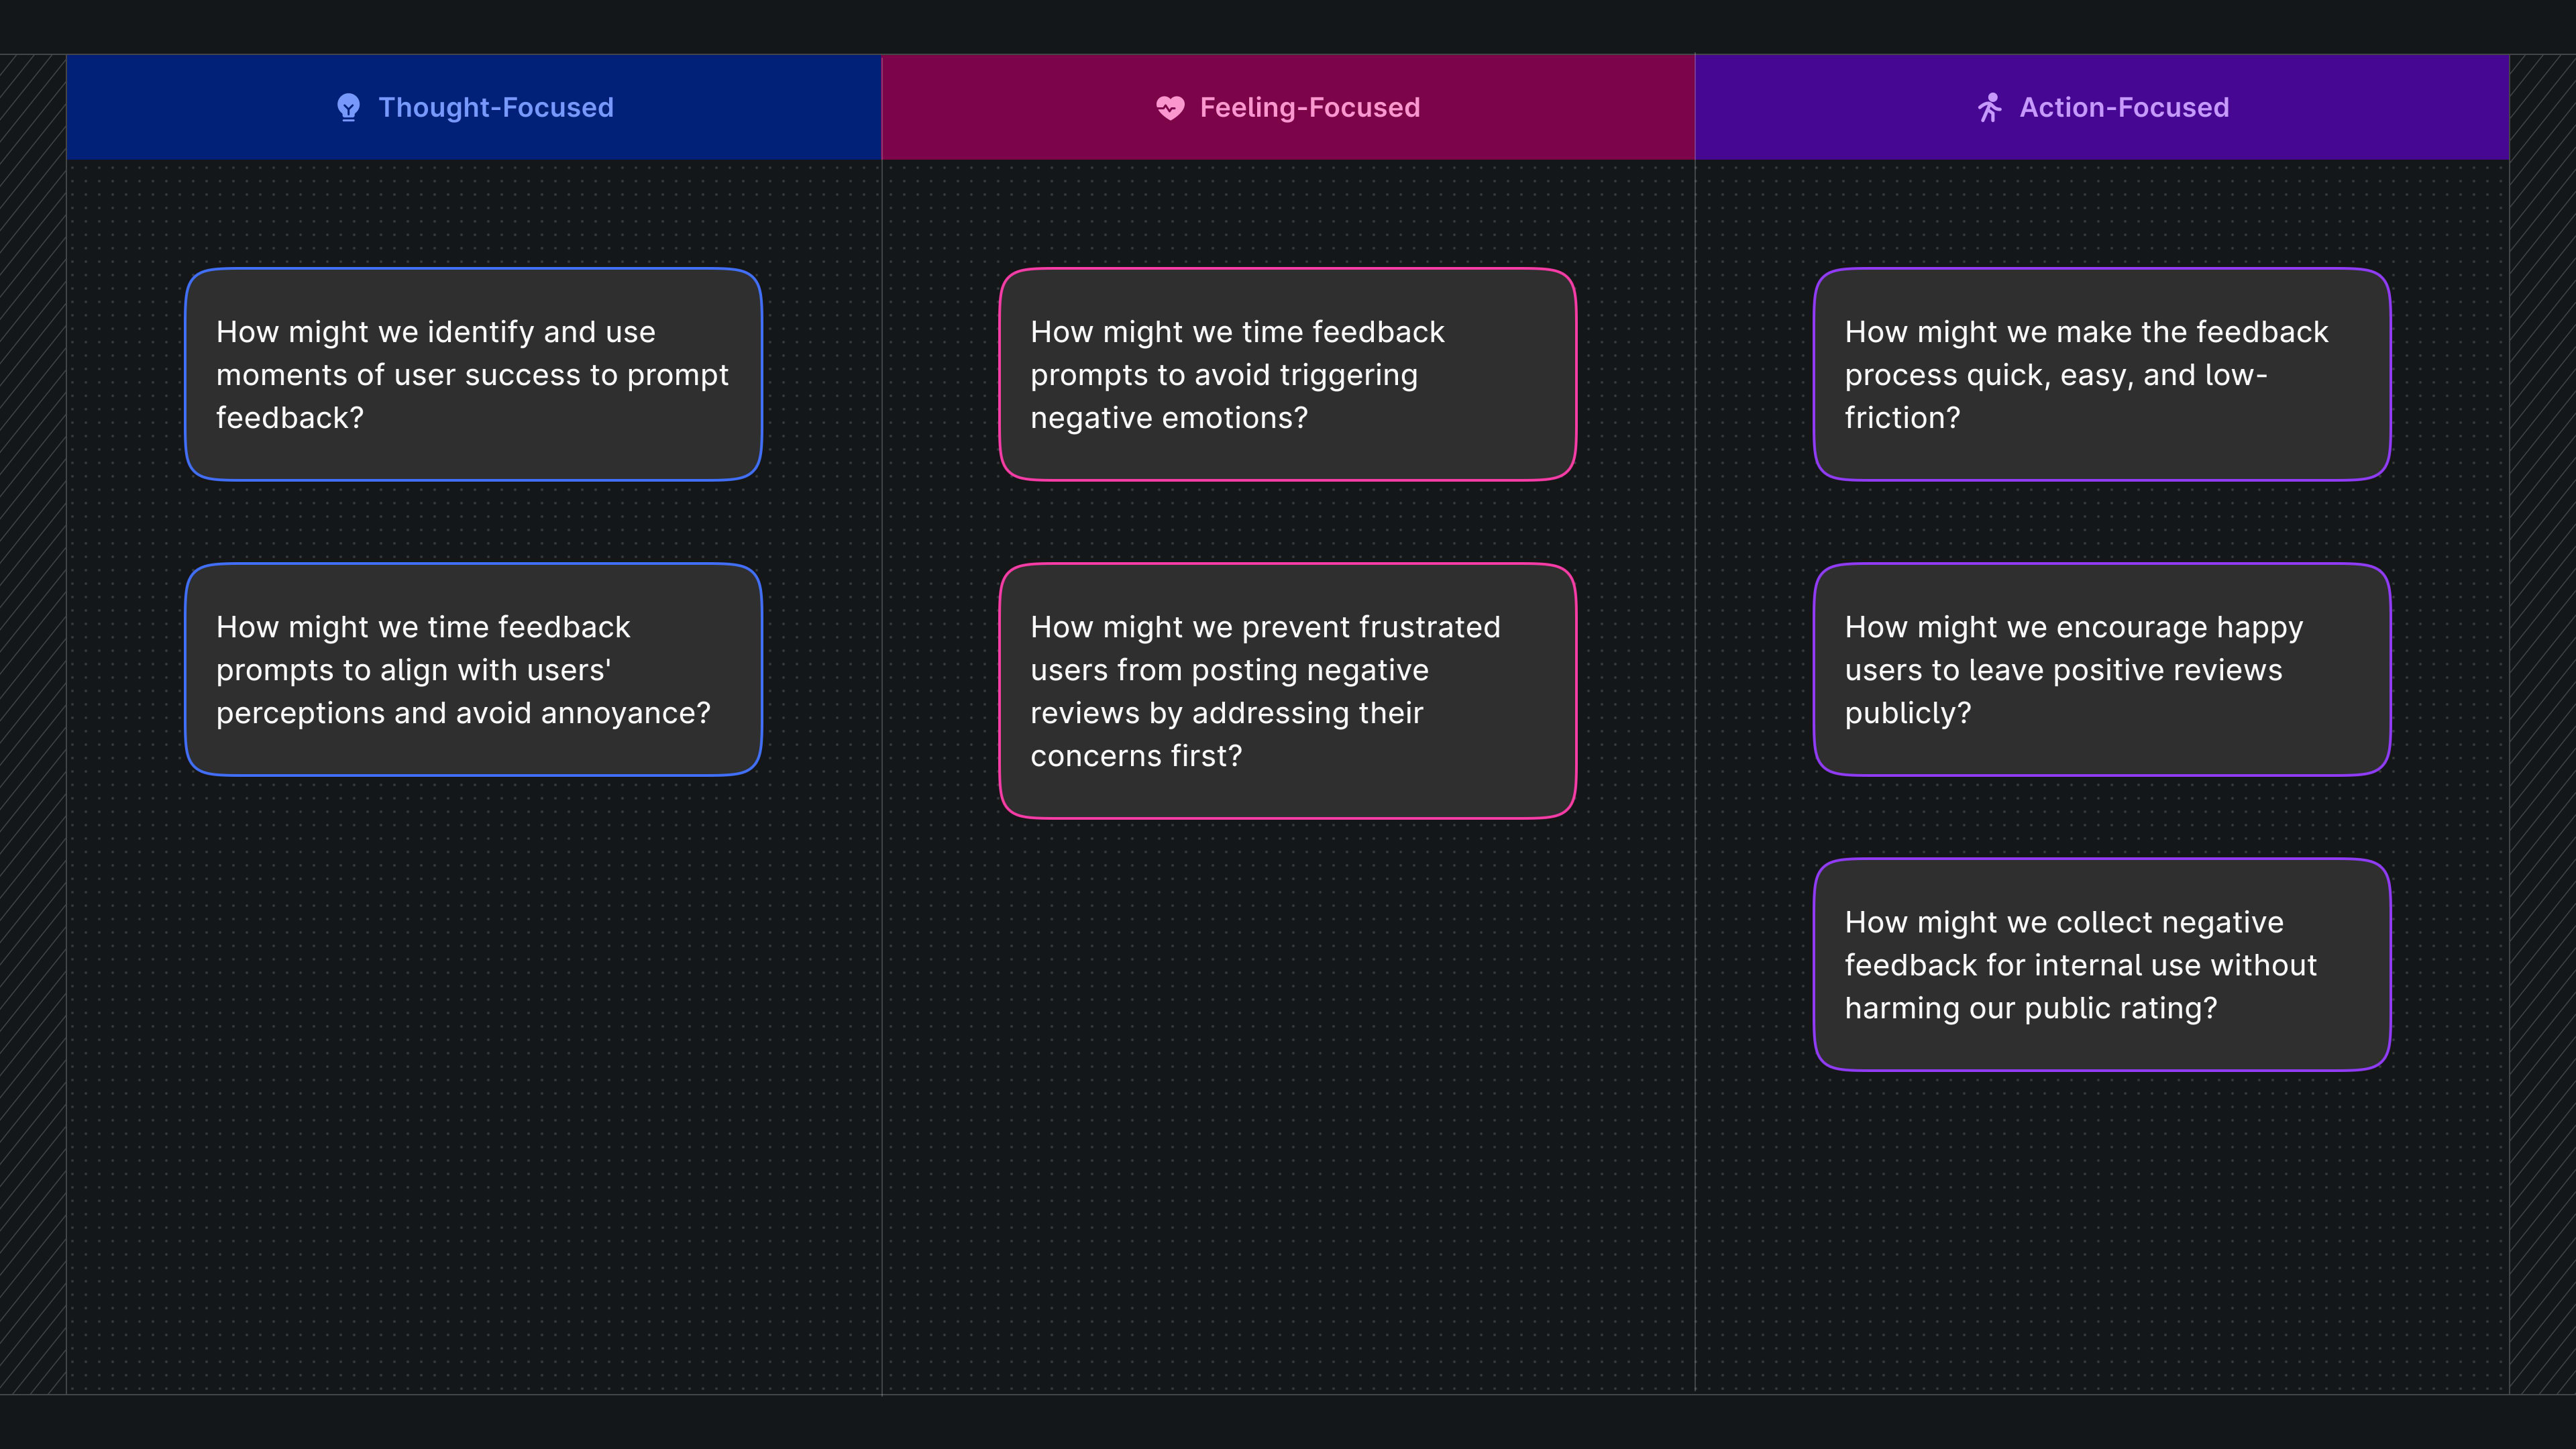This screenshot has width=2576, height=1449.
Task: Click the lightbulb icon beside Thought-Focused
Action: click(x=348, y=107)
